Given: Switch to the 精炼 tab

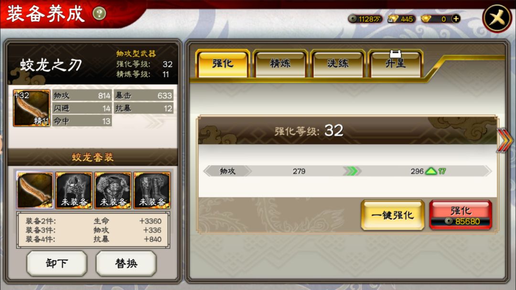Looking at the screenshot, I should [x=280, y=64].
